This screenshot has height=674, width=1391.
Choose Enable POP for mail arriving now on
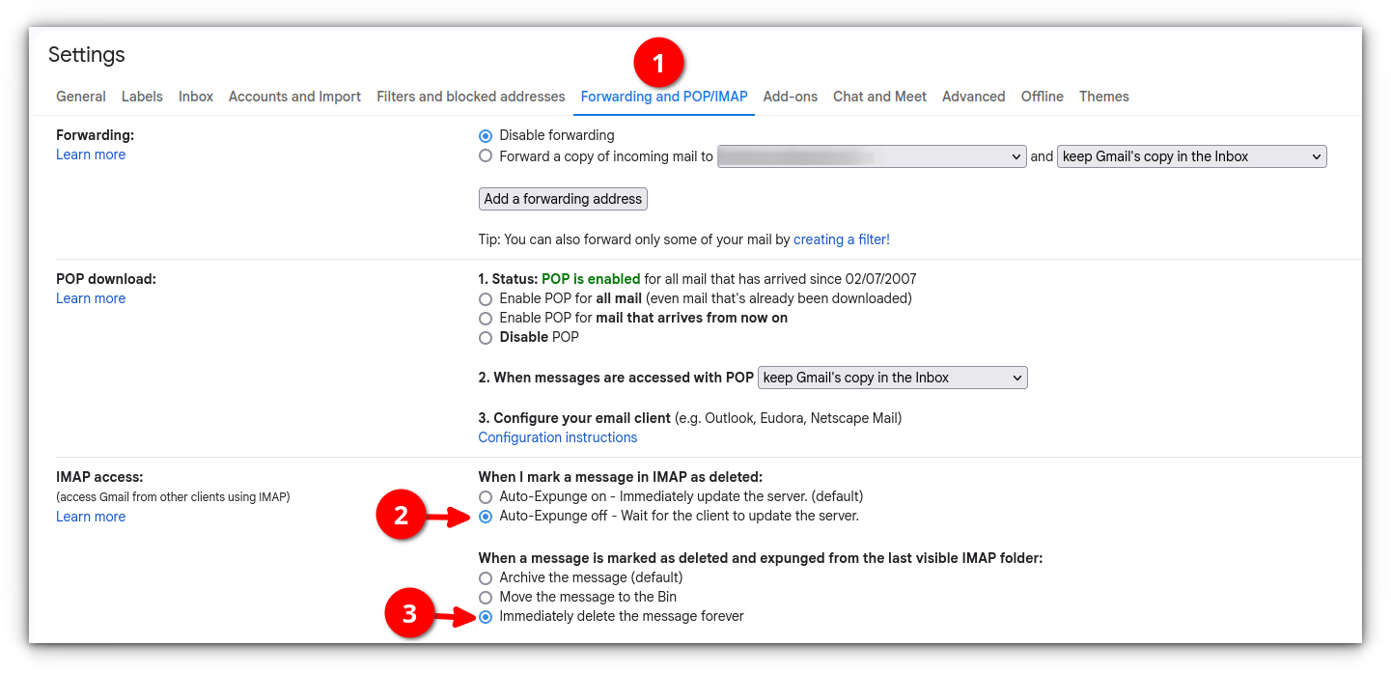486,319
